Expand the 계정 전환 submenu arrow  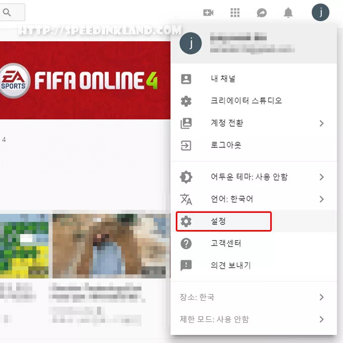(322, 123)
